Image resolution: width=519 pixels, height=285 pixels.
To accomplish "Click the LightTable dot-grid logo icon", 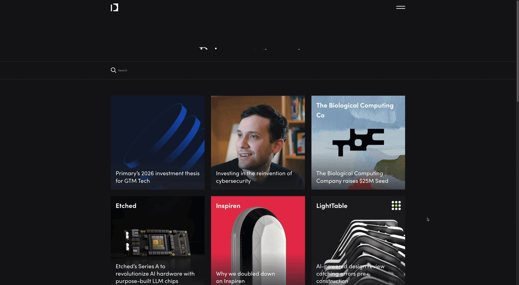I will pyautogui.click(x=396, y=206).
